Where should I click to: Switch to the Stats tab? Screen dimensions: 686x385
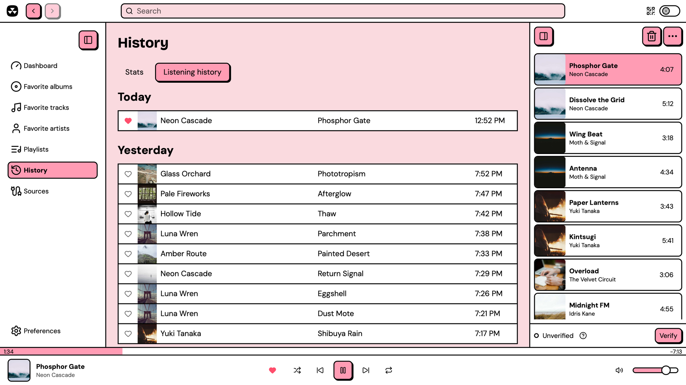[134, 72]
